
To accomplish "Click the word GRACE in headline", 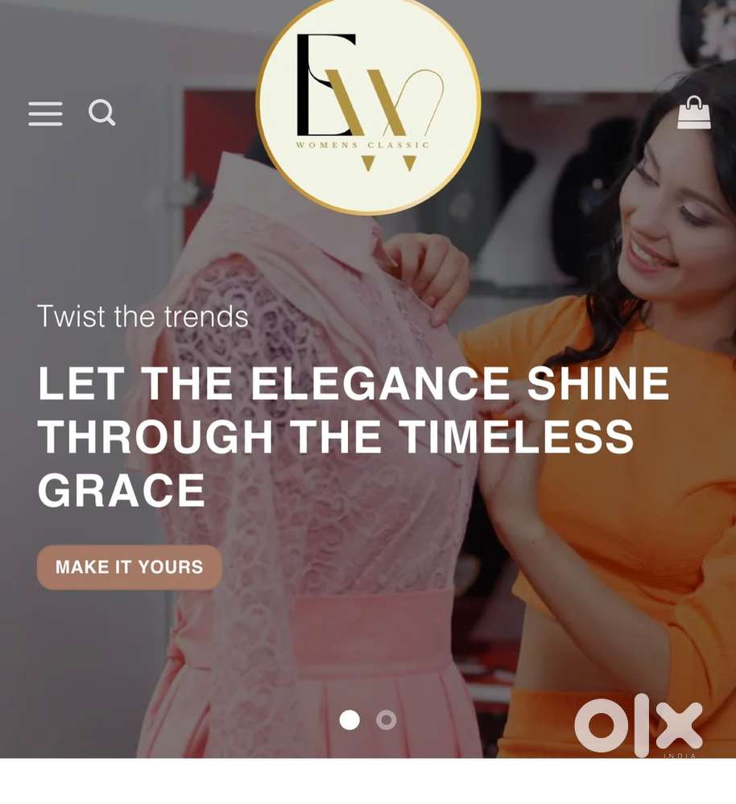I will point(122,491).
